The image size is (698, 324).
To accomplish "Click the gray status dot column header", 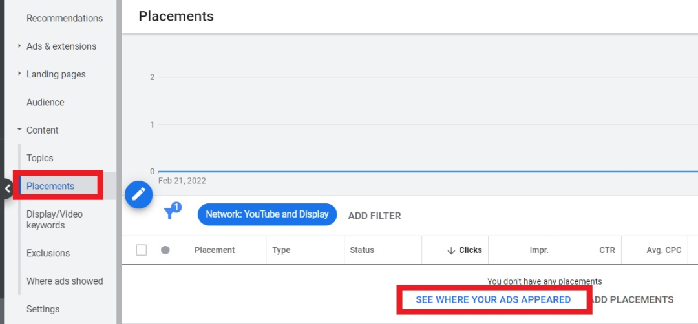I will tap(165, 250).
